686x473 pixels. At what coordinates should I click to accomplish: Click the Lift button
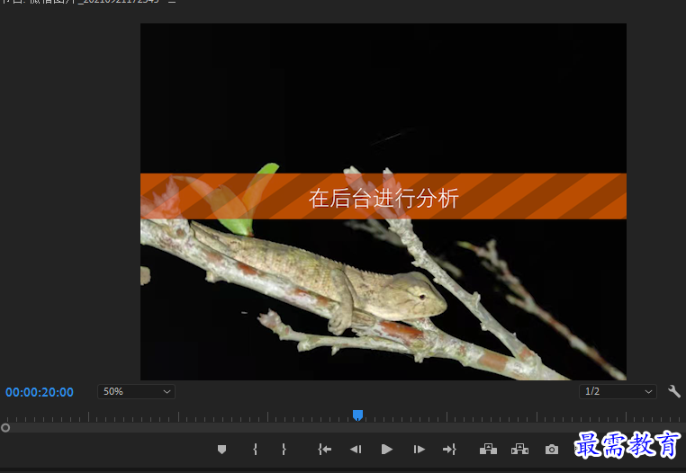[x=488, y=449]
